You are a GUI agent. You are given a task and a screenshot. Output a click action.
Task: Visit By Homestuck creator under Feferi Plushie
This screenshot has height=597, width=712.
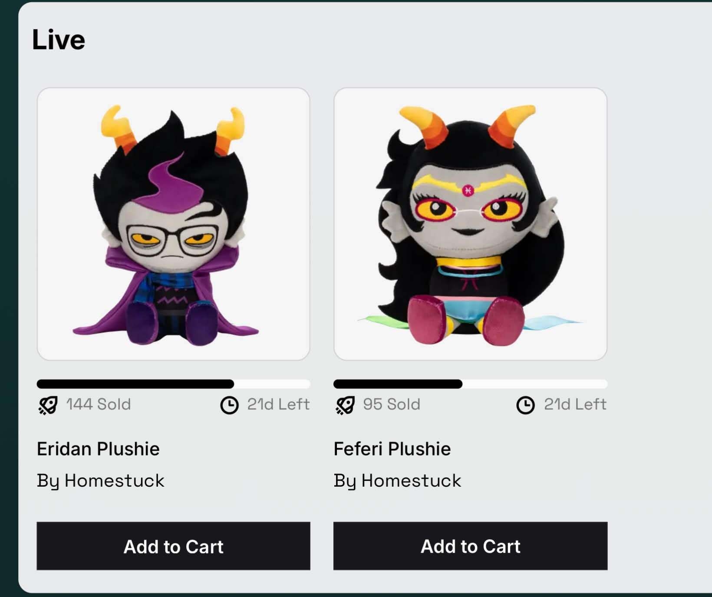397,481
